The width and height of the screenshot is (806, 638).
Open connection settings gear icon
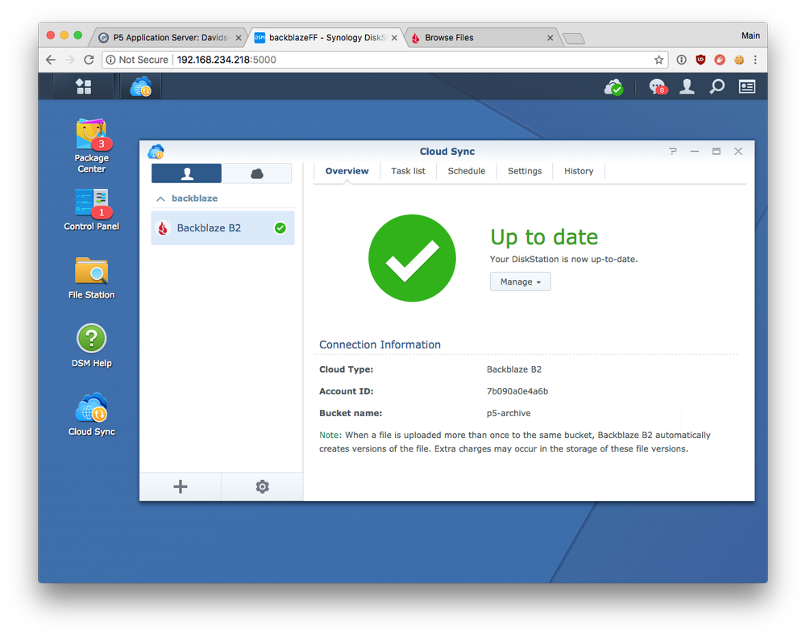[262, 486]
